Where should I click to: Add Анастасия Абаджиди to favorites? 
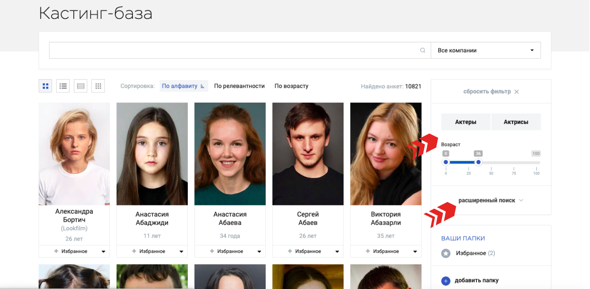pyautogui.click(x=148, y=251)
